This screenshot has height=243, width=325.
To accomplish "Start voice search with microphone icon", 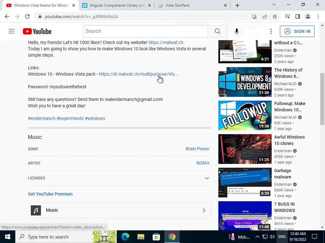I will [237, 31].
